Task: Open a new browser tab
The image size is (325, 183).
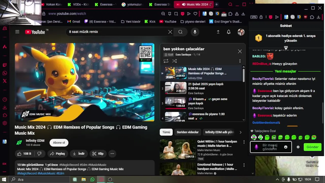Action: pos(217,4)
